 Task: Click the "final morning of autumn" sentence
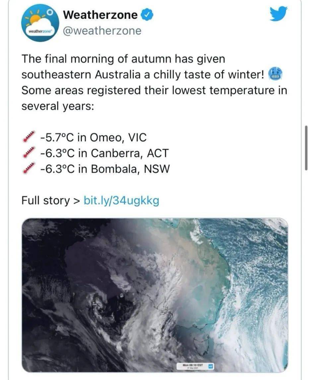123,59
